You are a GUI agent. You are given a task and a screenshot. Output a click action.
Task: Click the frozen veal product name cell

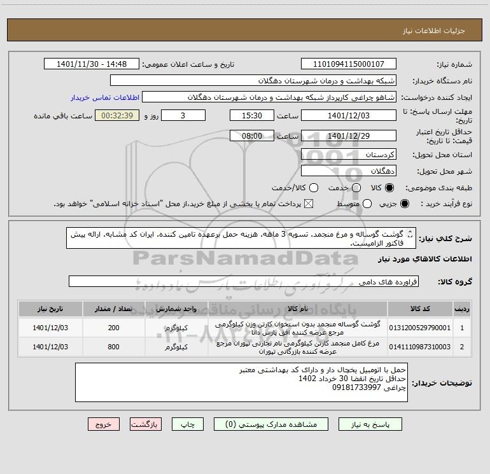(x=298, y=328)
